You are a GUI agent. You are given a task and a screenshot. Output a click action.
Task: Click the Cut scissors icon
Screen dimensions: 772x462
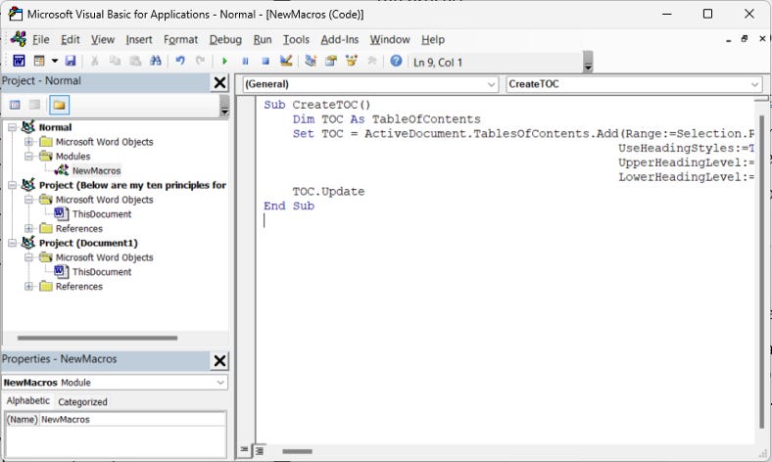click(x=94, y=61)
